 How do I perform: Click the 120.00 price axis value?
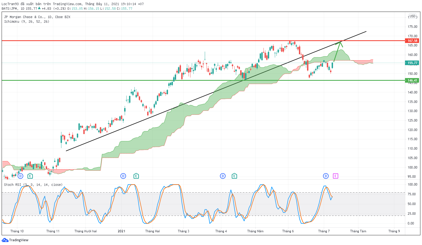(413, 130)
